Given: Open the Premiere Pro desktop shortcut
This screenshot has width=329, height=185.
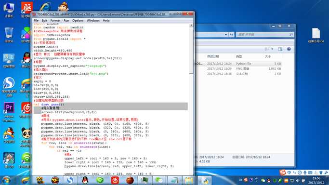Looking at the screenshot, I should (9, 112).
